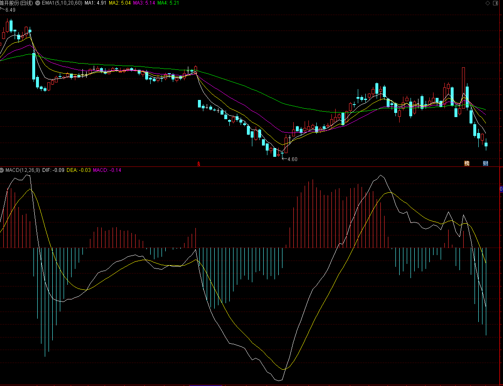Click the 6.49 high price label
Screen dimensions: 503x386
coord(10,10)
